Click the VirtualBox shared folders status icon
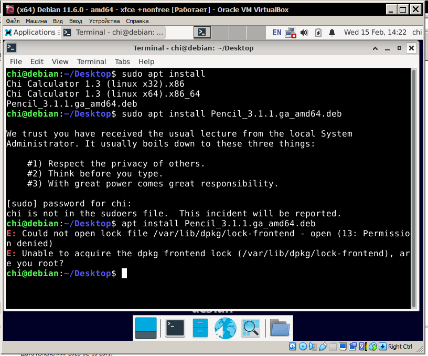The width and height of the screenshot is (428, 356). click(333, 347)
